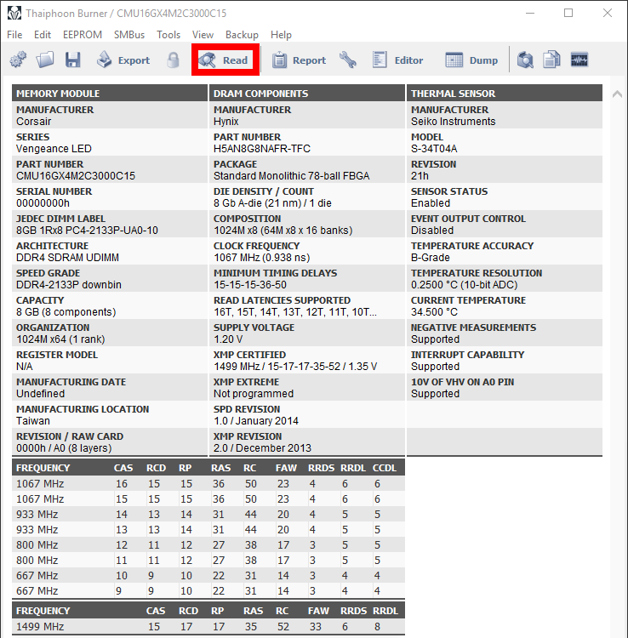
Task: Click Temperature Accuracy value B-Grade
Action: (x=431, y=258)
